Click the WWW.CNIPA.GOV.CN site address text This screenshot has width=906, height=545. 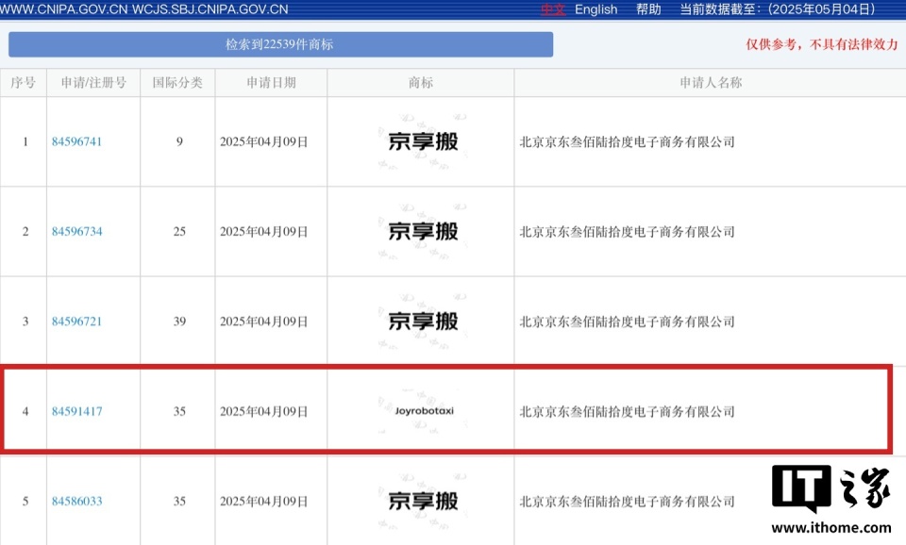[x=63, y=9]
